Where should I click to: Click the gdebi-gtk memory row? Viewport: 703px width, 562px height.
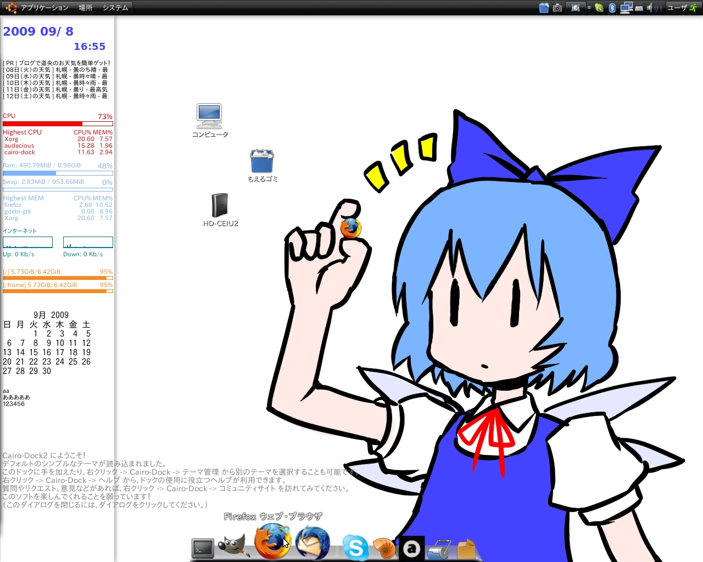click(58, 212)
